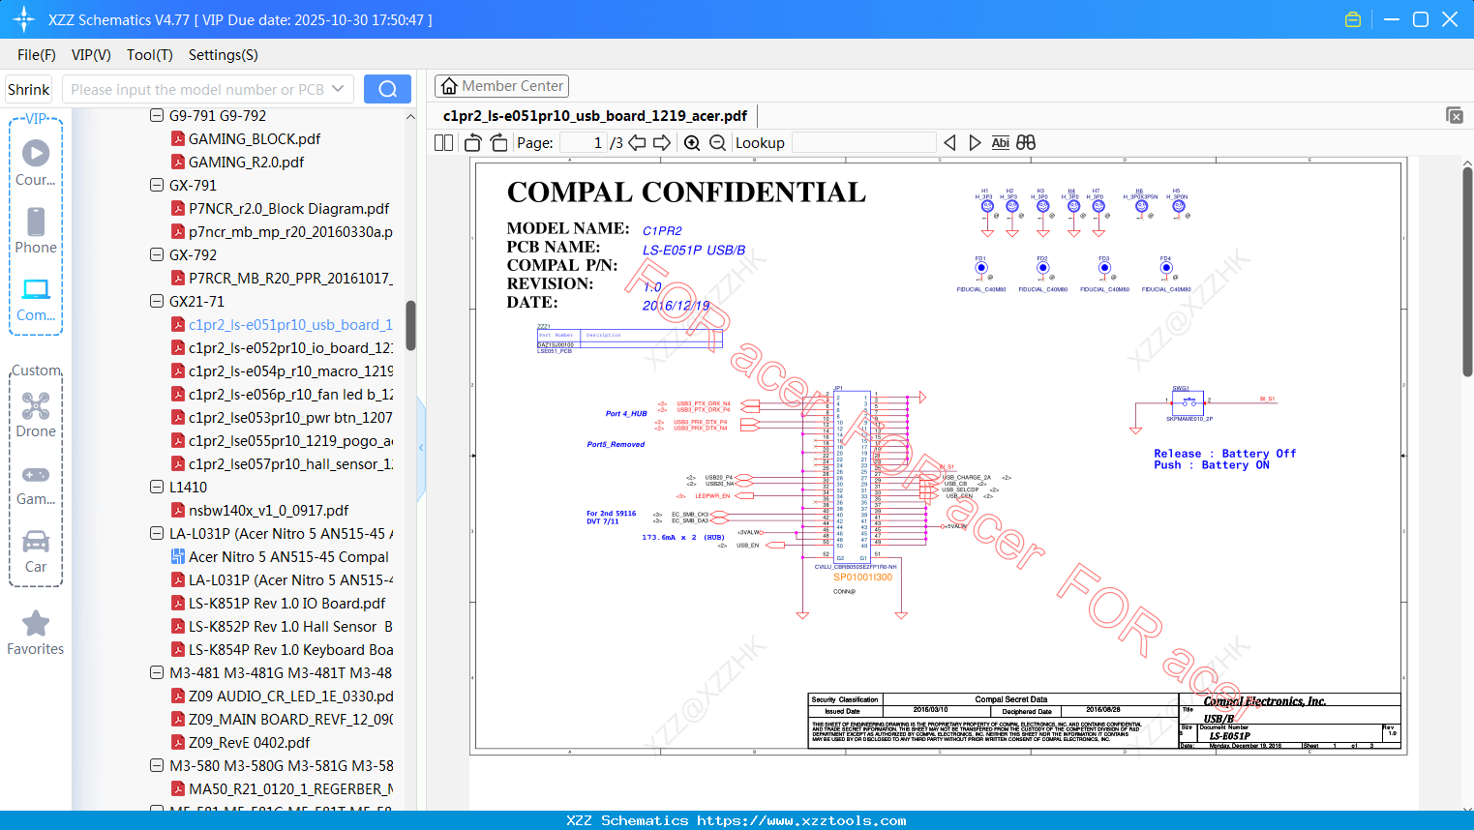1474x830 pixels.
Task: Focus the model number or PCB input
Action: tap(196, 89)
